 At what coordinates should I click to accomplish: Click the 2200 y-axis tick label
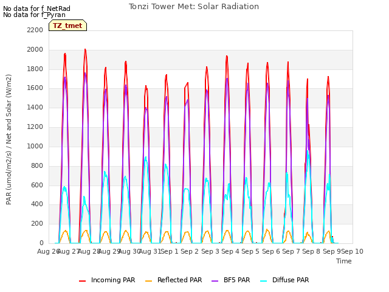tap(35, 30)
